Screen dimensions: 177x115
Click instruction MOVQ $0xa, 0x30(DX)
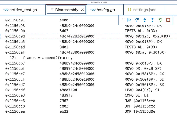tap(145, 52)
